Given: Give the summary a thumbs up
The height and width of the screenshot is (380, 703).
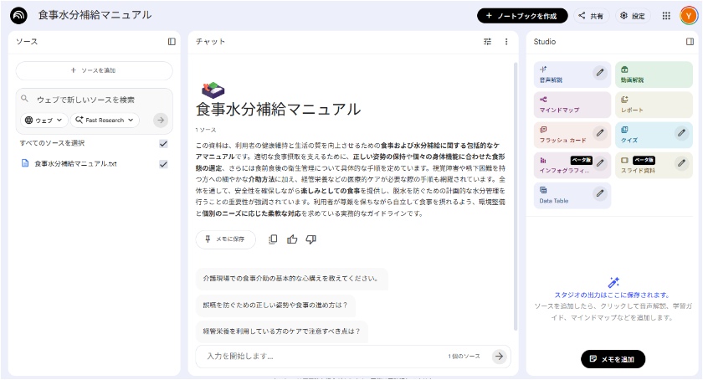Looking at the screenshot, I should pyautogui.click(x=292, y=239).
